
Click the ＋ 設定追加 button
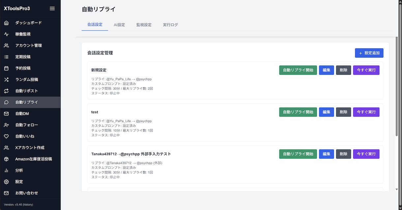point(369,53)
